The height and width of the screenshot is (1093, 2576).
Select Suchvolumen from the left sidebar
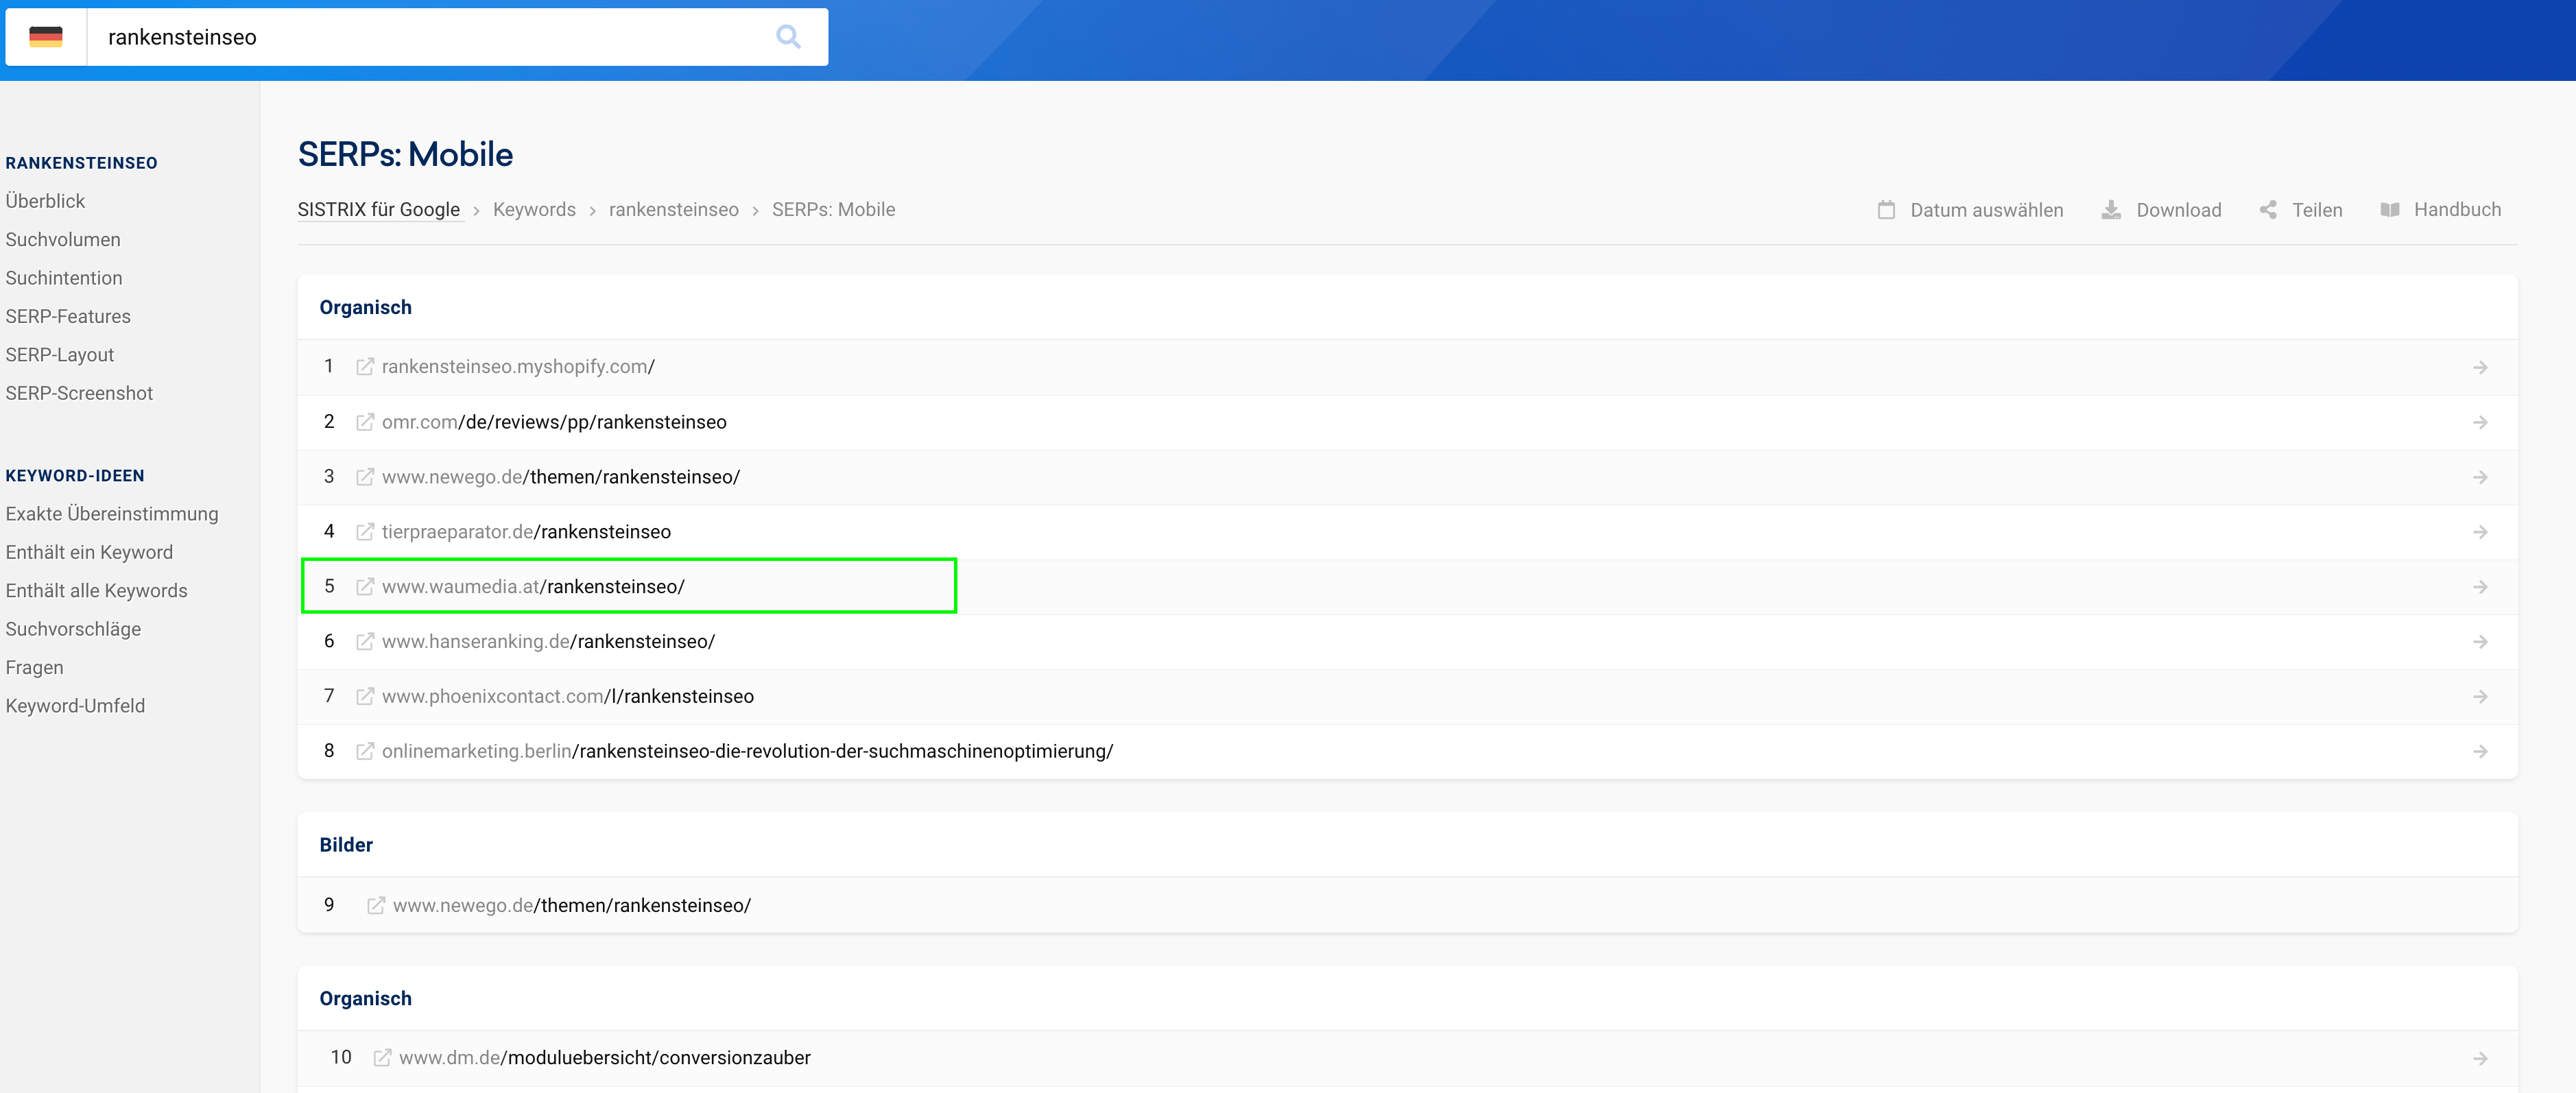click(62, 239)
